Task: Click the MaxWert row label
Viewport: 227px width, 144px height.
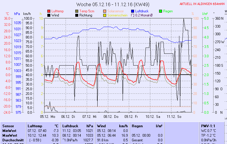Action: point(10,135)
